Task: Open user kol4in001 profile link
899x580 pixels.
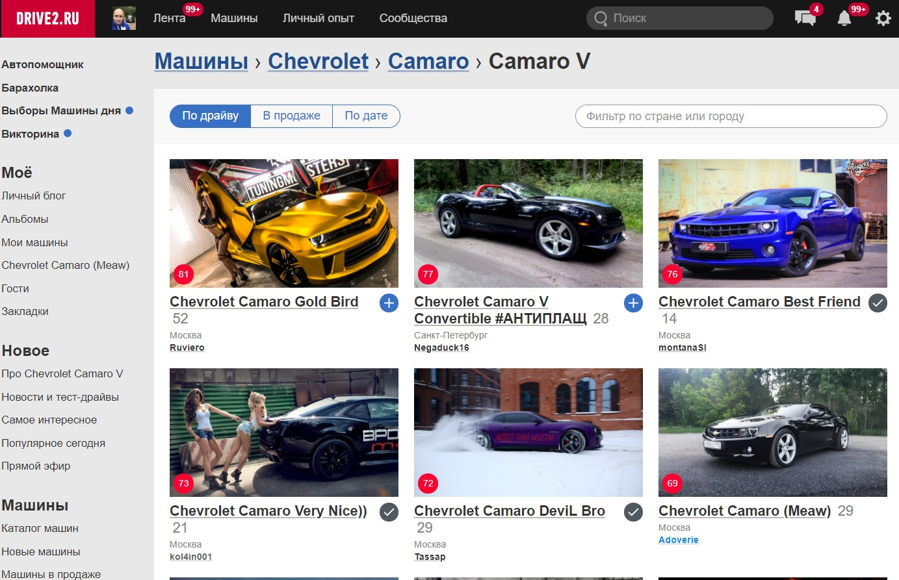Action: point(190,557)
